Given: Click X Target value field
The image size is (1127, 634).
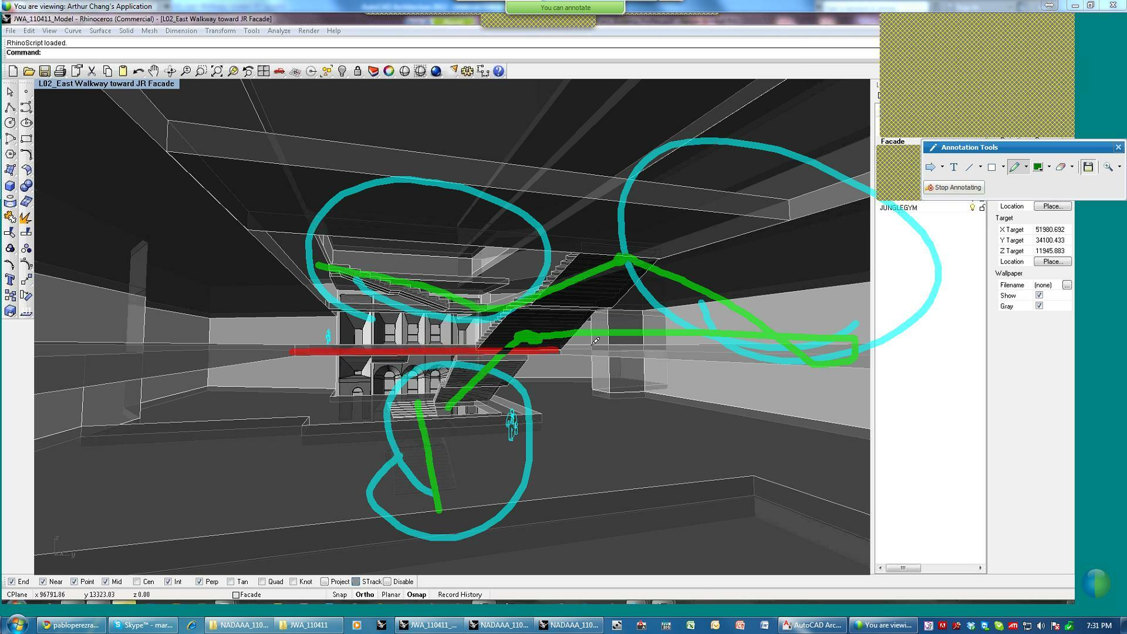Looking at the screenshot, I should point(1052,230).
